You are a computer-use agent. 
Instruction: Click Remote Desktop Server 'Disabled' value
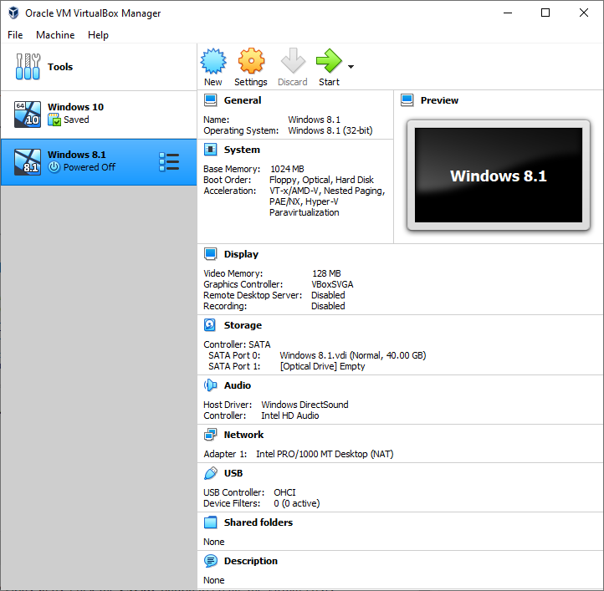pyautogui.click(x=328, y=295)
